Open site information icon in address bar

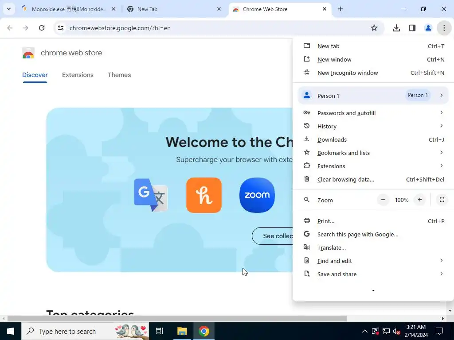coord(61,28)
